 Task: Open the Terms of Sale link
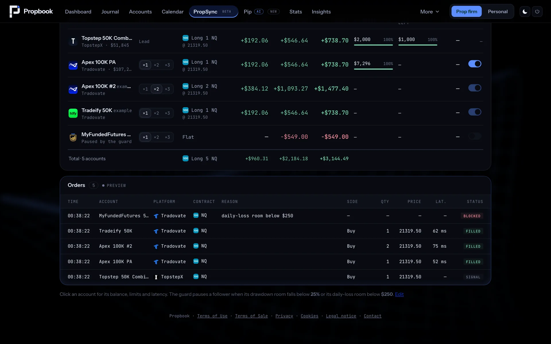click(251, 316)
